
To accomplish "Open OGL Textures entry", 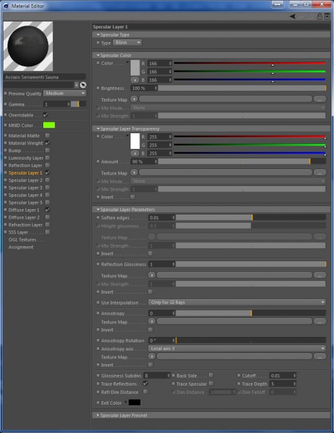I will 26,240.
